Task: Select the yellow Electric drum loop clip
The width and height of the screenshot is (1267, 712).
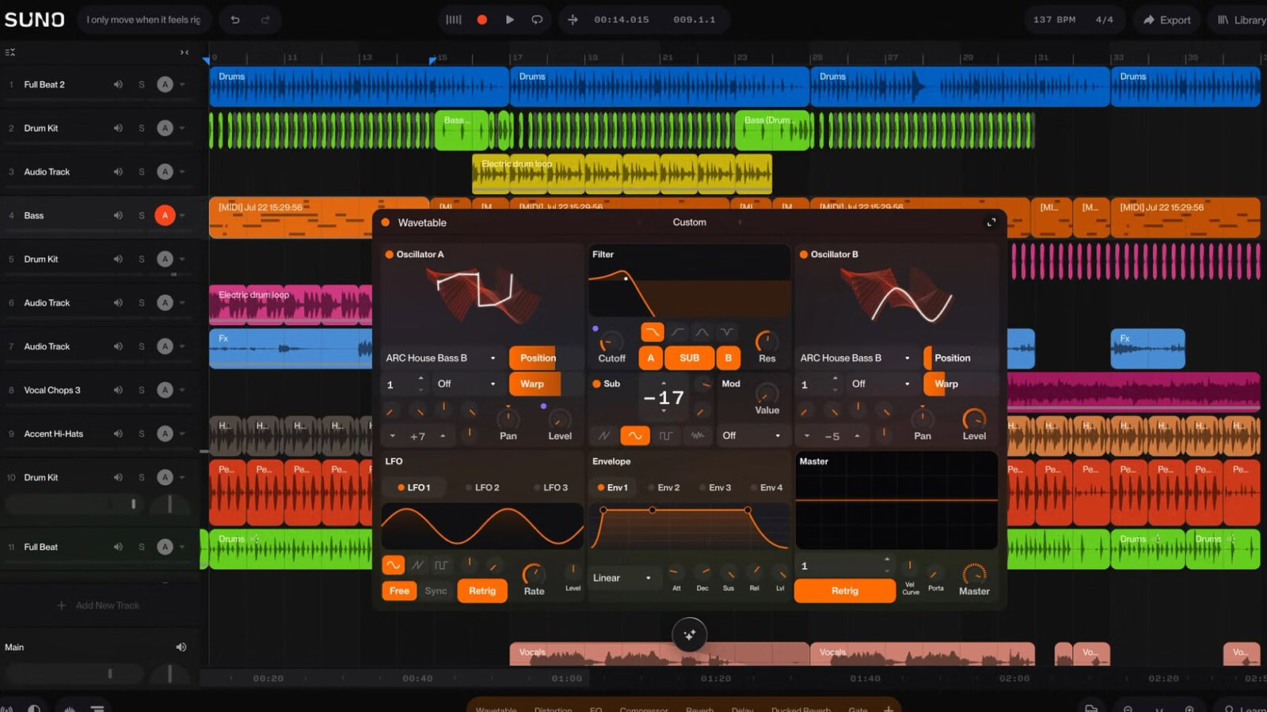Action: [622, 174]
